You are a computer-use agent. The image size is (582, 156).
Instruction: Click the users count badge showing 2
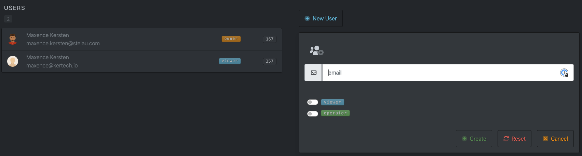pyautogui.click(x=8, y=19)
